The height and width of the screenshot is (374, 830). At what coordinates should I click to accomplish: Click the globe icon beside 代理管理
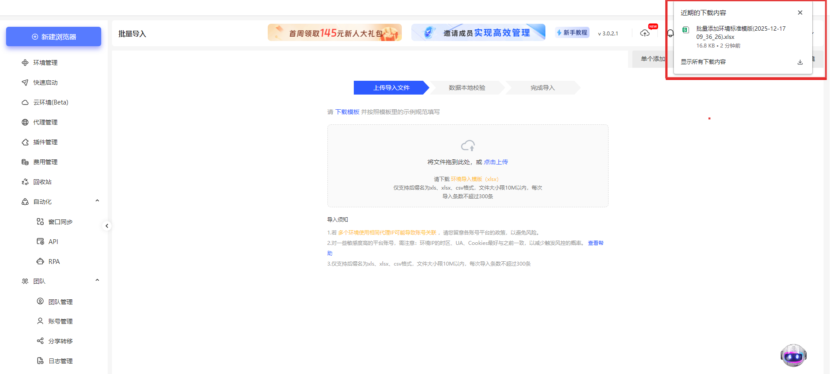click(x=25, y=122)
